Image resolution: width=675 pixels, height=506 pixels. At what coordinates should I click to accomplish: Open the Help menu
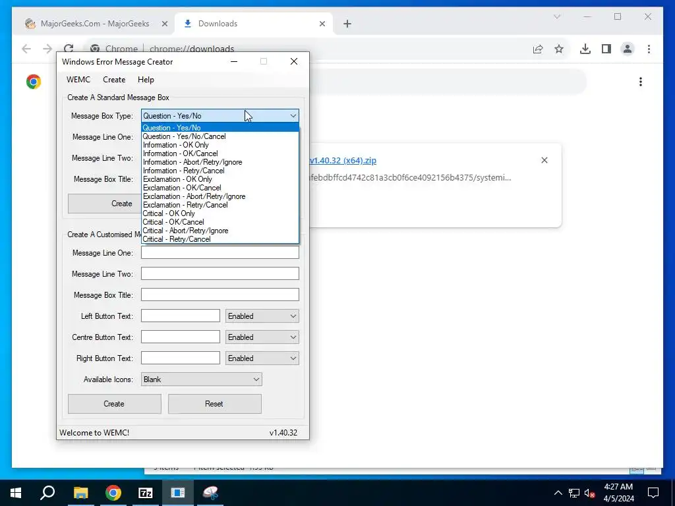(146, 80)
